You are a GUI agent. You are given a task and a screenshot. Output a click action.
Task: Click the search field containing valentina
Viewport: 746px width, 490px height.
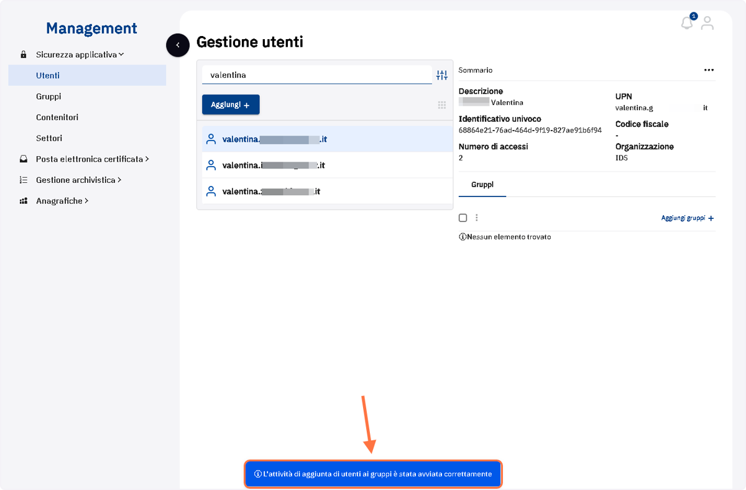coord(317,75)
